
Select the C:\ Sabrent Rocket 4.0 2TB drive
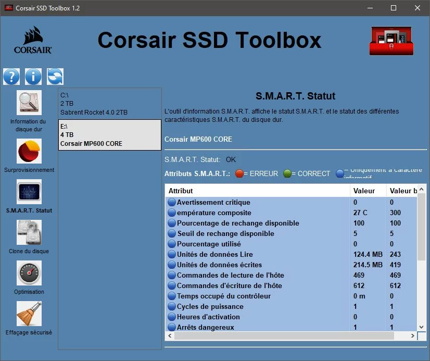pos(110,104)
